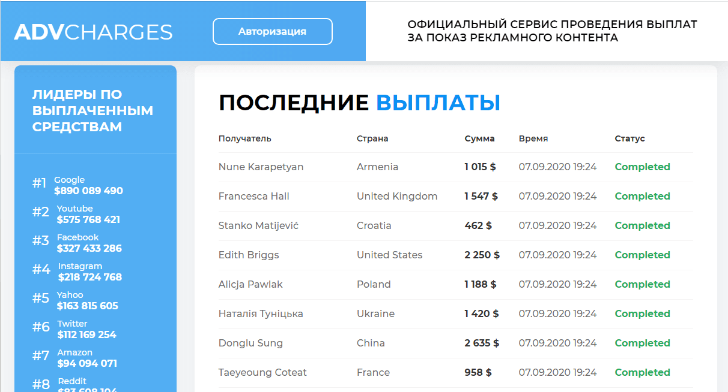This screenshot has width=728, height=392.
Task: Click the Последние Выплаты heading
Action: click(x=359, y=103)
